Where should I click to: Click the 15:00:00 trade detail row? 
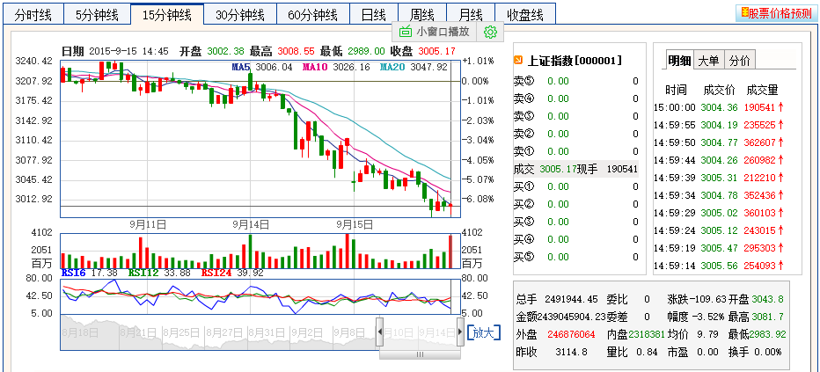coord(719,107)
